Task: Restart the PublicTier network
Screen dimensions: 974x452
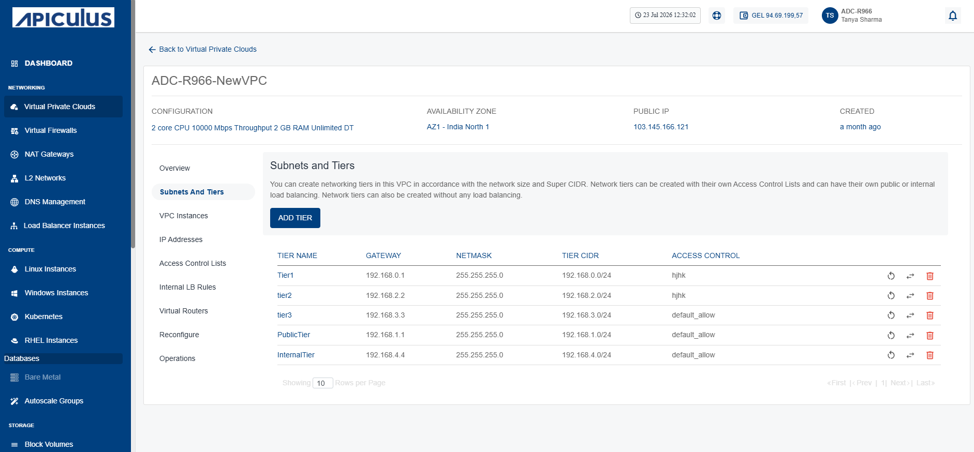Action: pyautogui.click(x=891, y=335)
